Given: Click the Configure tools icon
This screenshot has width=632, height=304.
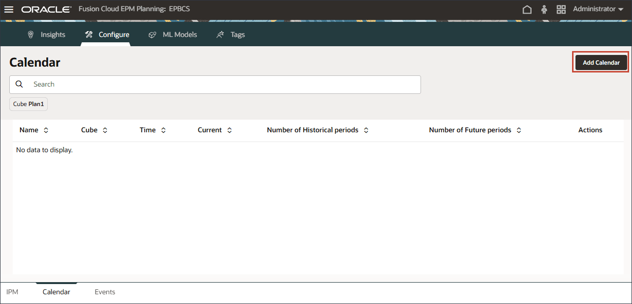Looking at the screenshot, I should pyautogui.click(x=89, y=35).
